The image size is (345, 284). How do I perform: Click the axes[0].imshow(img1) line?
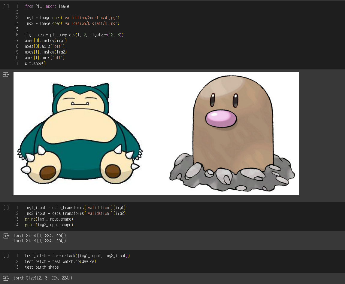[x=46, y=41]
